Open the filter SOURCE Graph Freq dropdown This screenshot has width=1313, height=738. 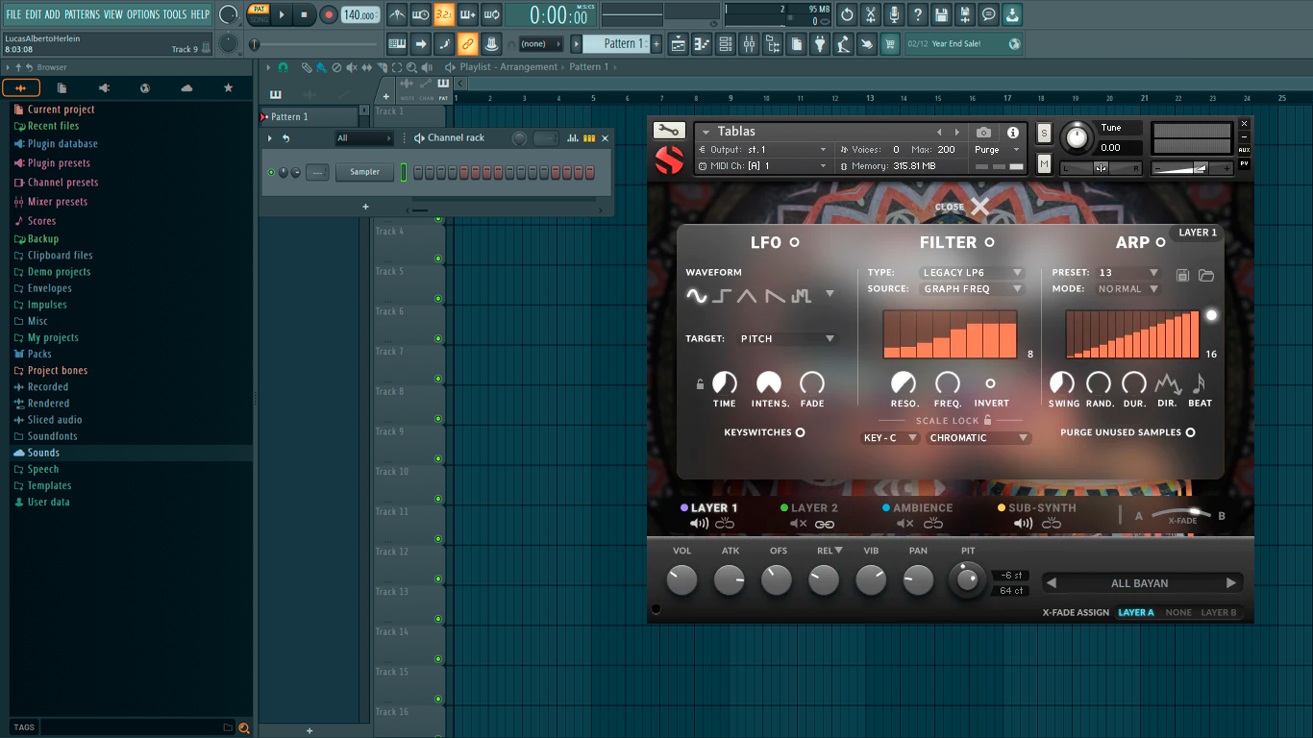coord(973,288)
